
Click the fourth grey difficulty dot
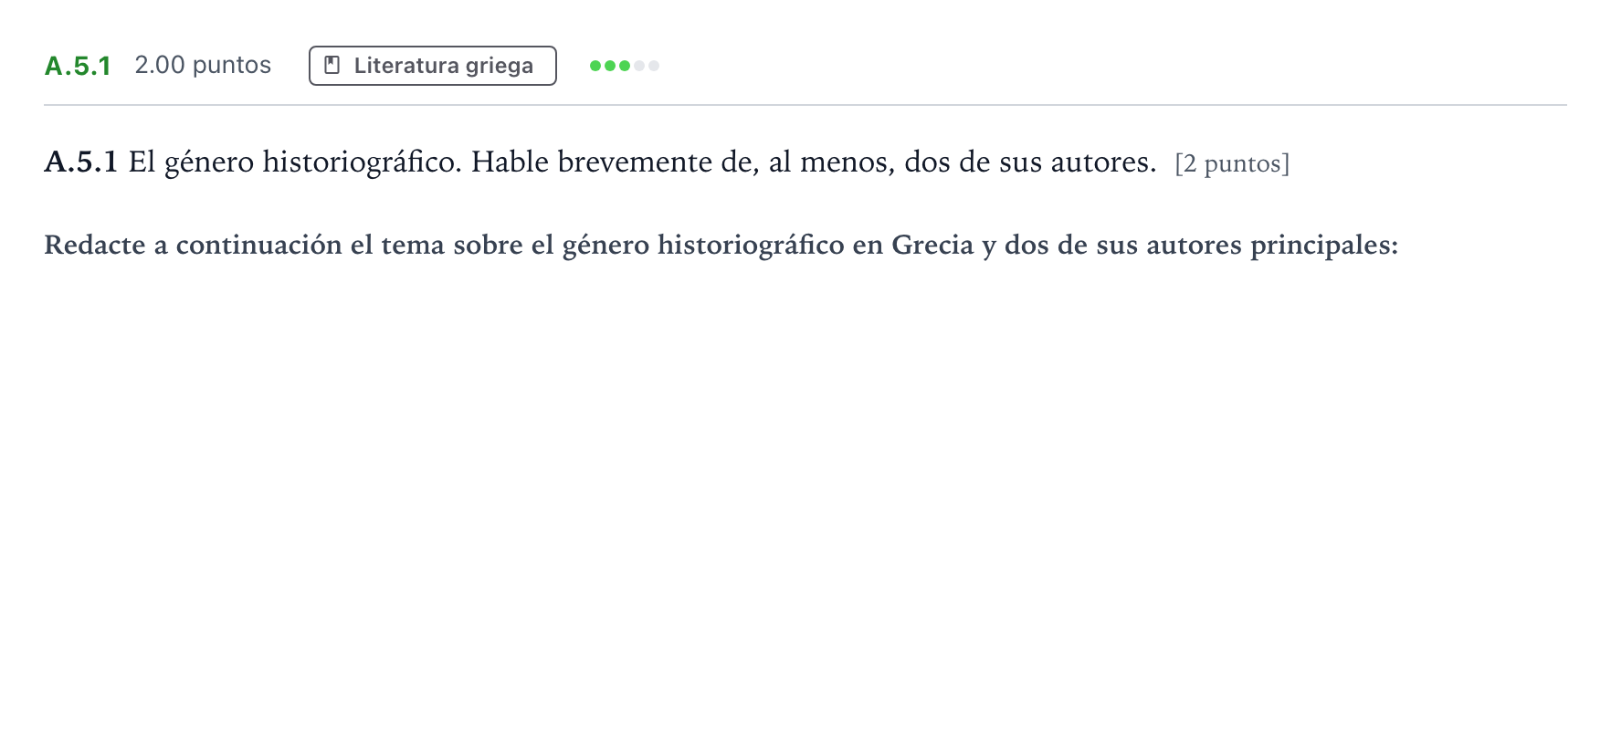[x=639, y=66]
